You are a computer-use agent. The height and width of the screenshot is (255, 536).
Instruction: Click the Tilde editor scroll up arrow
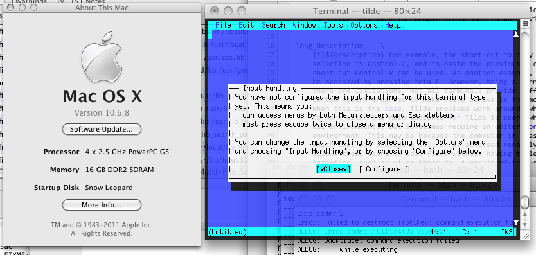tap(516, 33)
